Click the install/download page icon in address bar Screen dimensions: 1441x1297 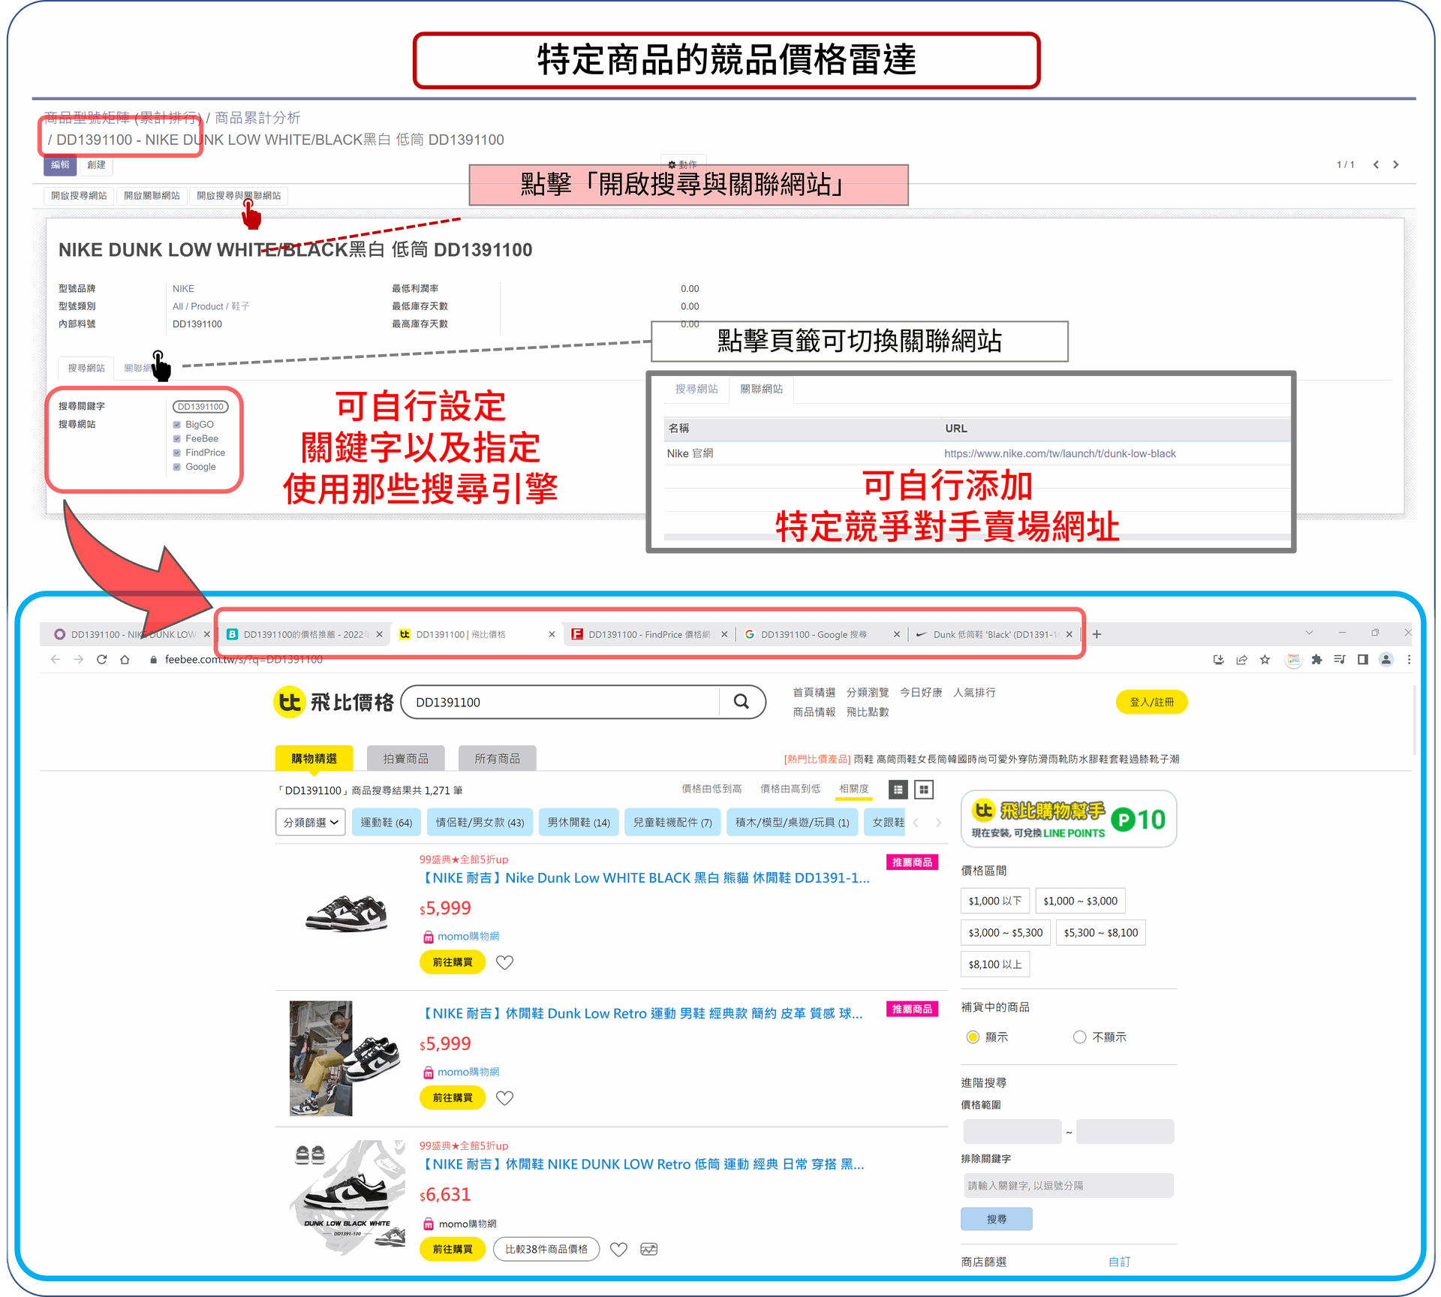click(1218, 659)
